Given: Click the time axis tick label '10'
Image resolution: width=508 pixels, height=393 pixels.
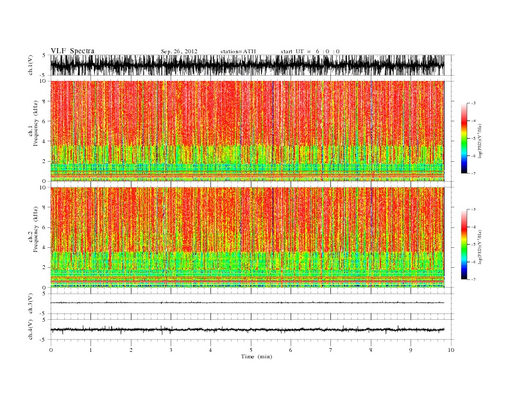Looking at the screenshot, I should point(451,350).
